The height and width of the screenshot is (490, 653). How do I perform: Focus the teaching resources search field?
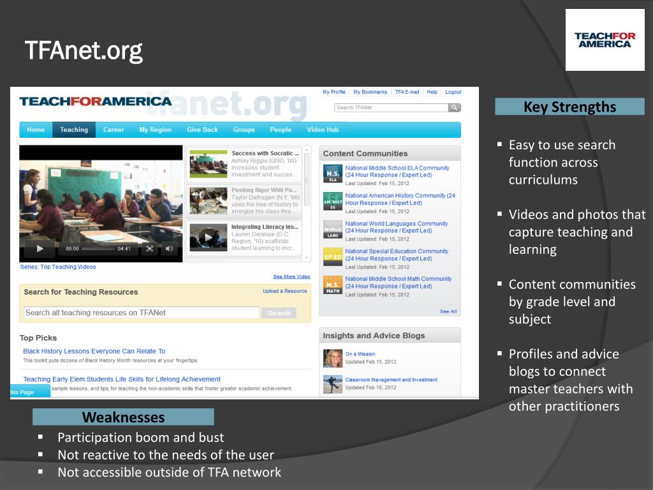point(142,313)
